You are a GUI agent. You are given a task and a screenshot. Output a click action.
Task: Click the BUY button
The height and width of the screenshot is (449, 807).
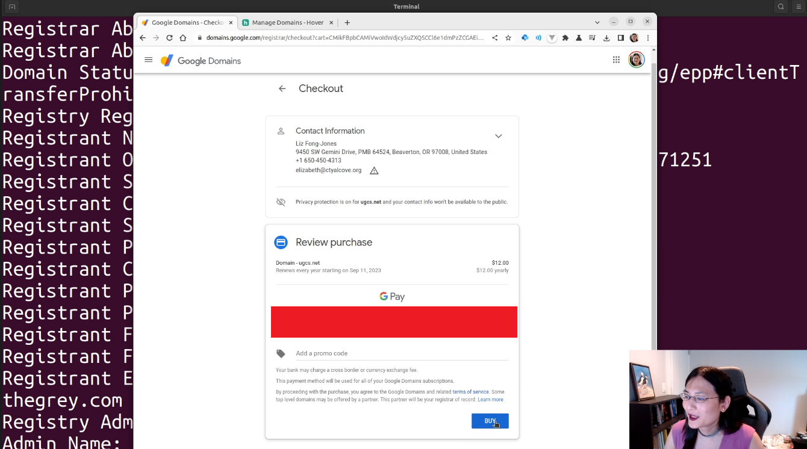[x=490, y=421]
